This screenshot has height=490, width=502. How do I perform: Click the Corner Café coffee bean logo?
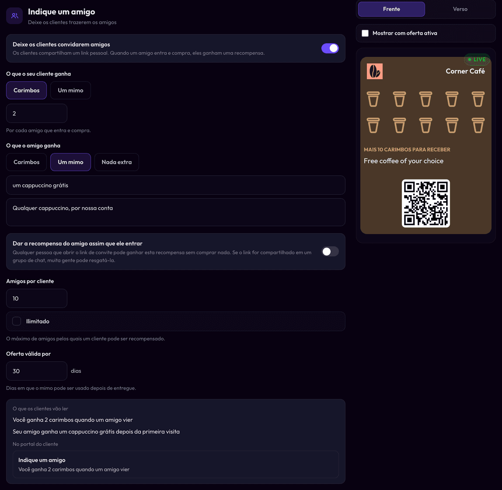[375, 71]
